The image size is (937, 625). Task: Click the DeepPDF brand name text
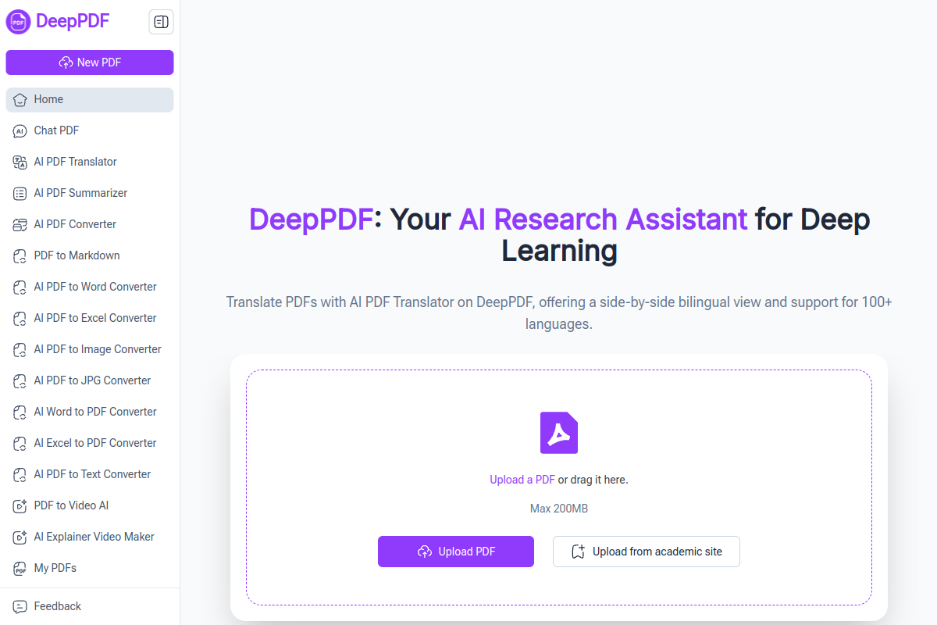click(73, 21)
